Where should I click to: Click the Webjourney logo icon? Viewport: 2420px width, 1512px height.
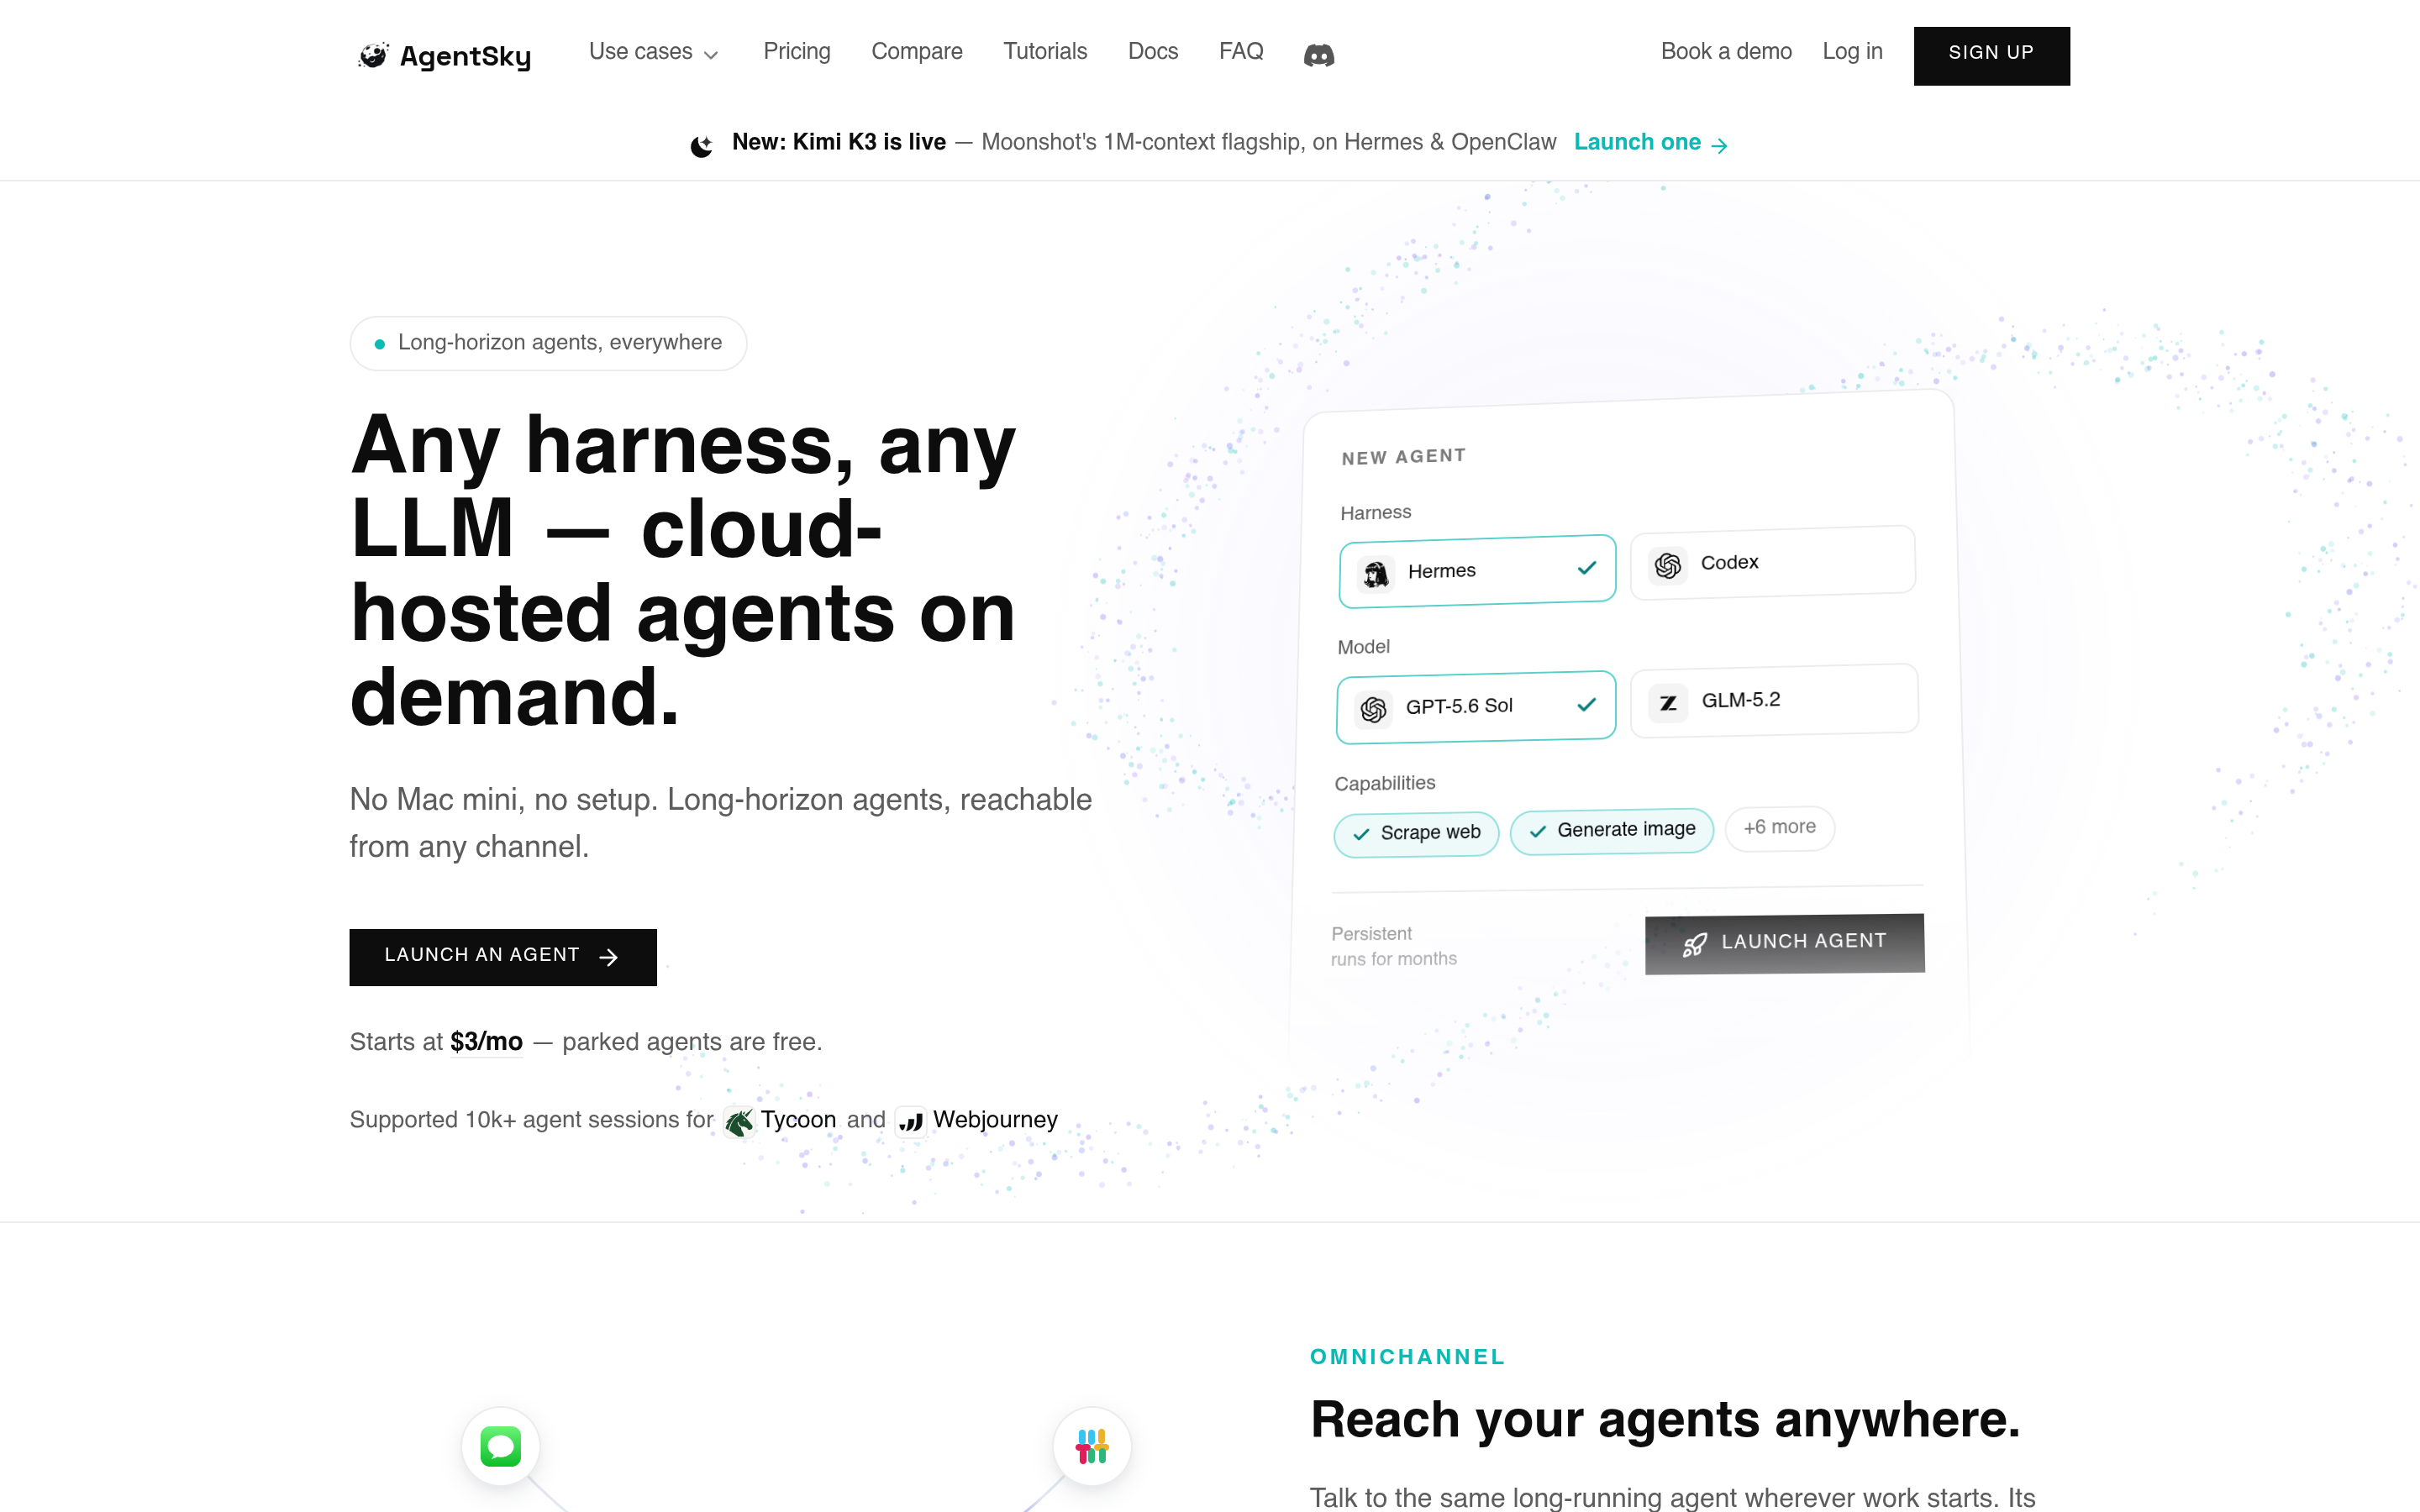tap(910, 1122)
